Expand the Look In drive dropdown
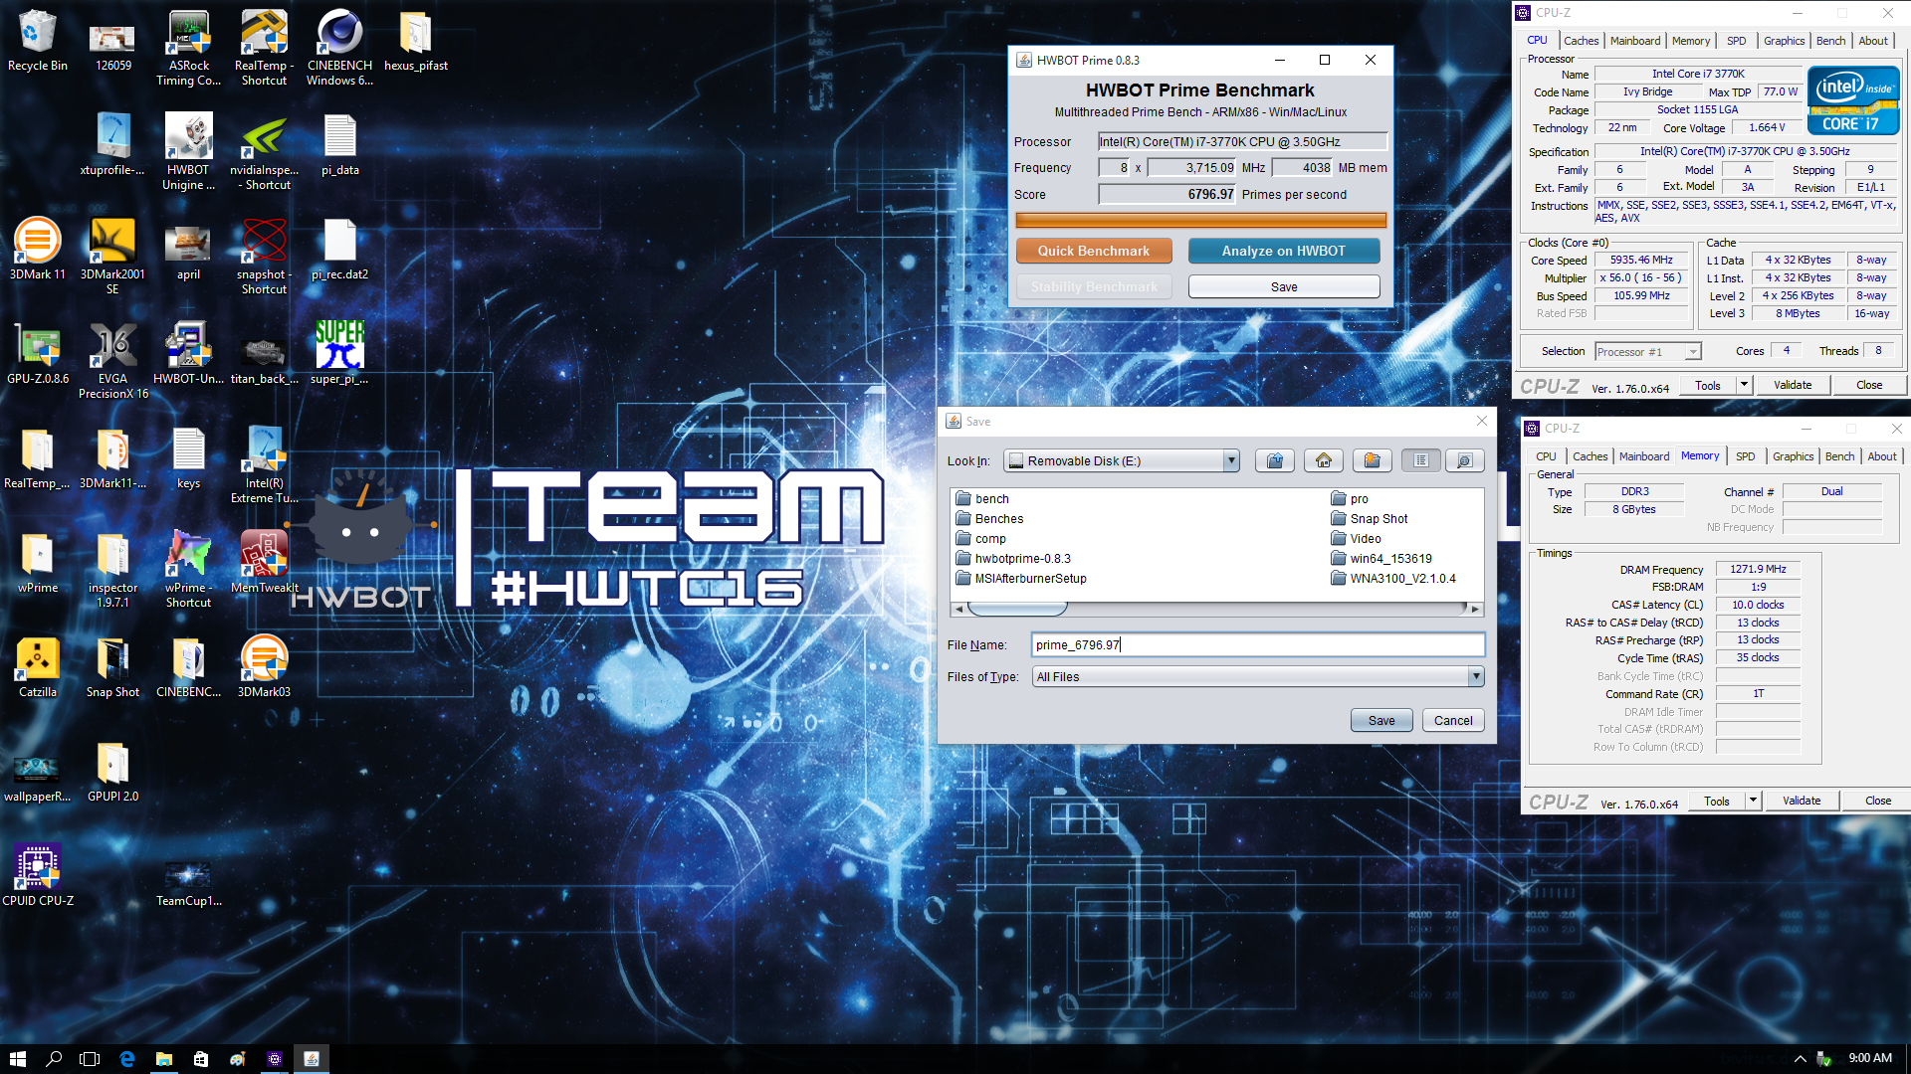 (x=1231, y=460)
